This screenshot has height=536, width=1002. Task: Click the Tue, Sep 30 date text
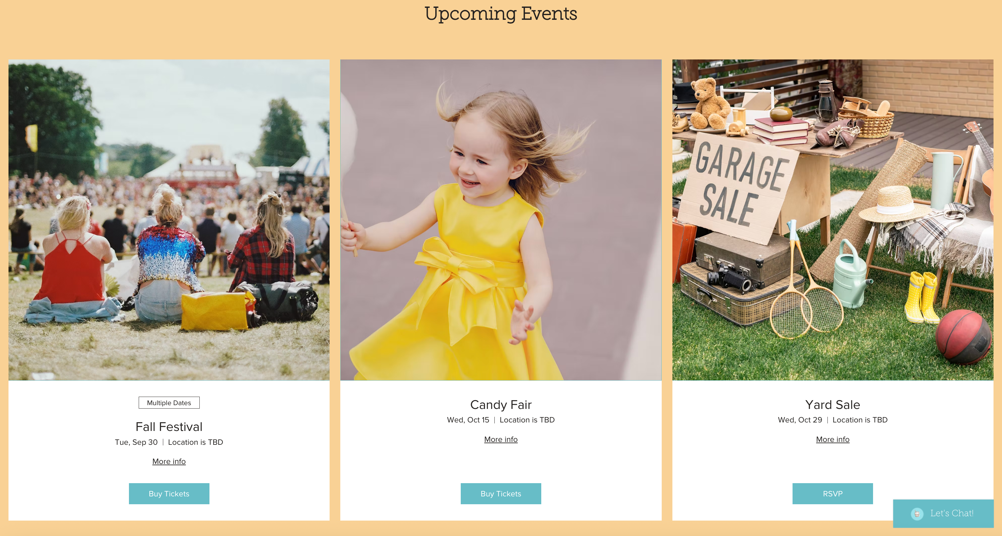pos(136,442)
